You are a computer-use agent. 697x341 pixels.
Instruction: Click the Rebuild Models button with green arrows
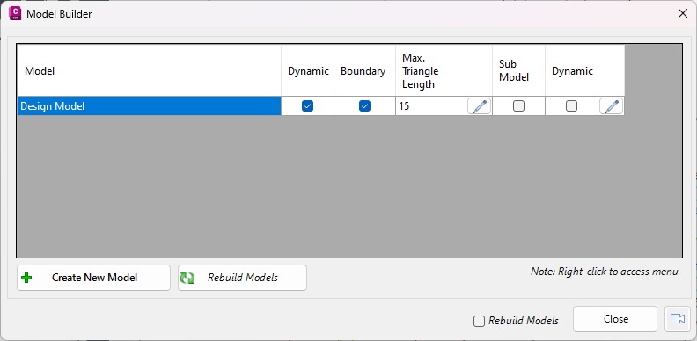pos(242,278)
